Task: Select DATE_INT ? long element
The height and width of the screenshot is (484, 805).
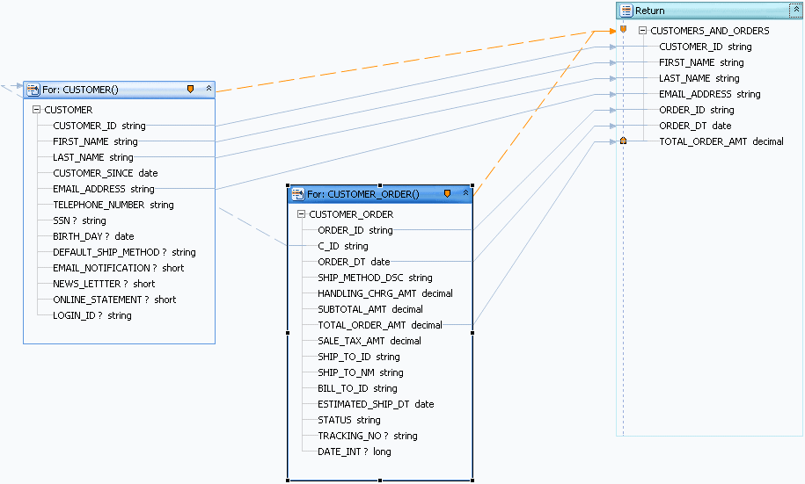Action: click(x=355, y=452)
